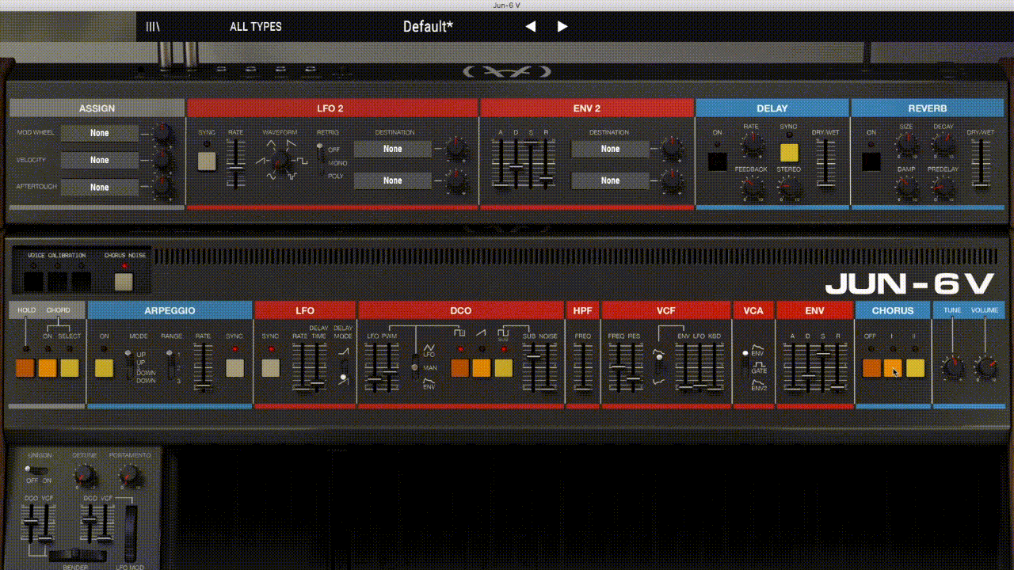Click the Arpeggio Range switch
The image size is (1014, 570).
coord(170,365)
